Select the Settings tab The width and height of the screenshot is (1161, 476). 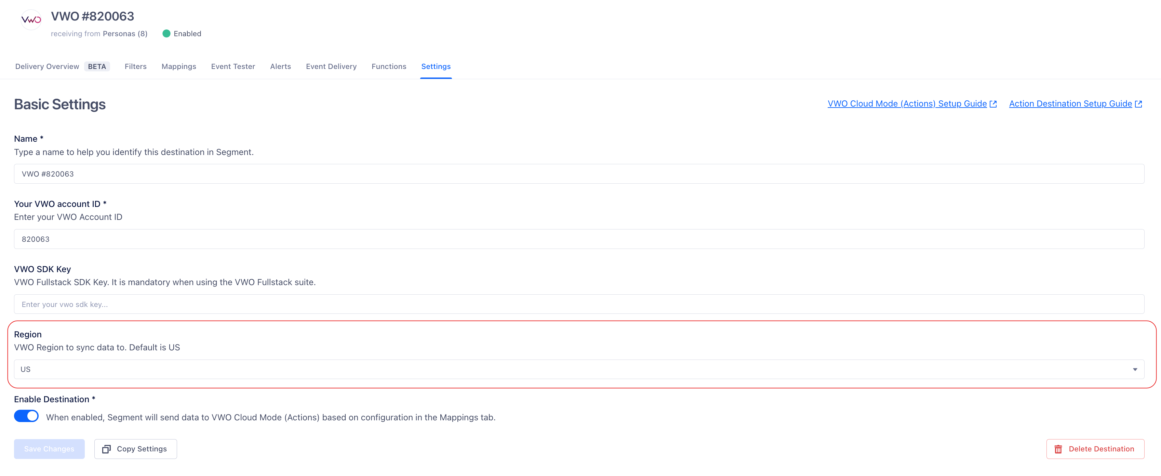[x=436, y=67]
